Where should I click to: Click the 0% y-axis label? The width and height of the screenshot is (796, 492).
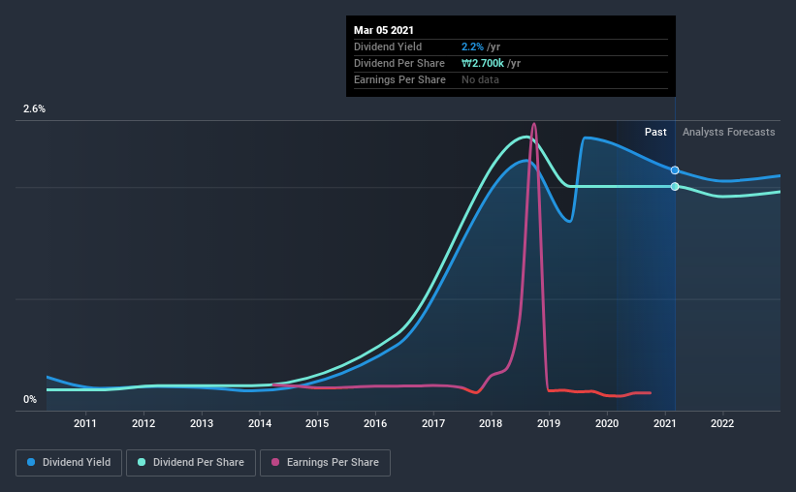(x=30, y=400)
